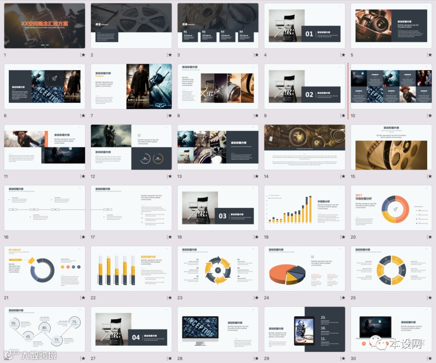Select slide 30 laptop mockup thumbnail
436x363 pixels.
tap(391, 329)
